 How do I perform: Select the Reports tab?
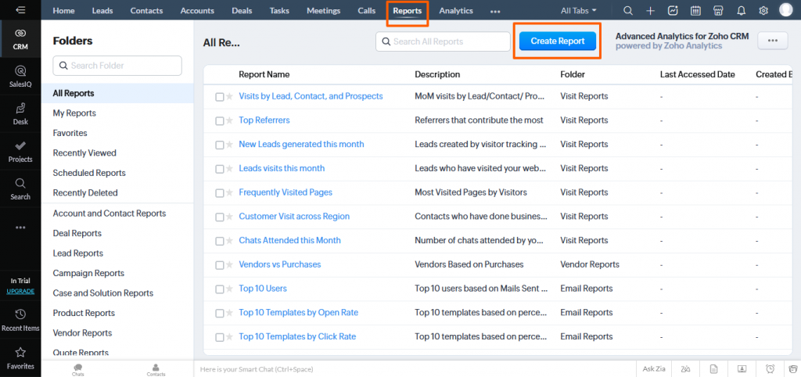(407, 10)
